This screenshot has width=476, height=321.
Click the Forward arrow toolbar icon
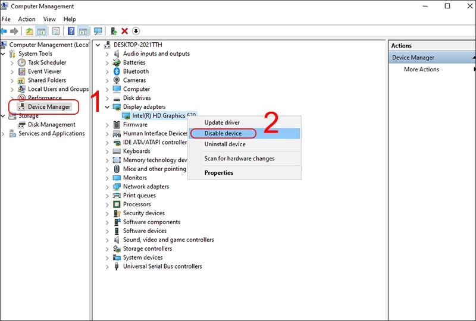click(14, 31)
